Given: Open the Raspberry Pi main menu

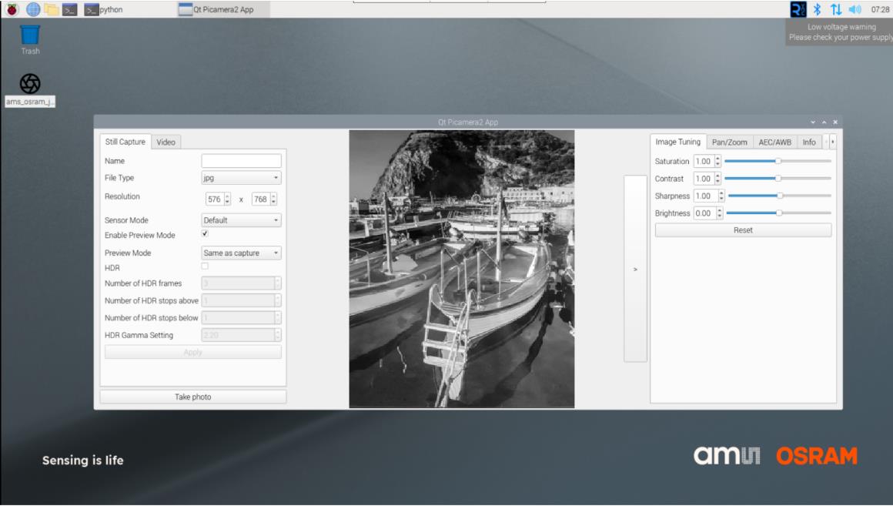Looking at the screenshot, I should coord(12,9).
